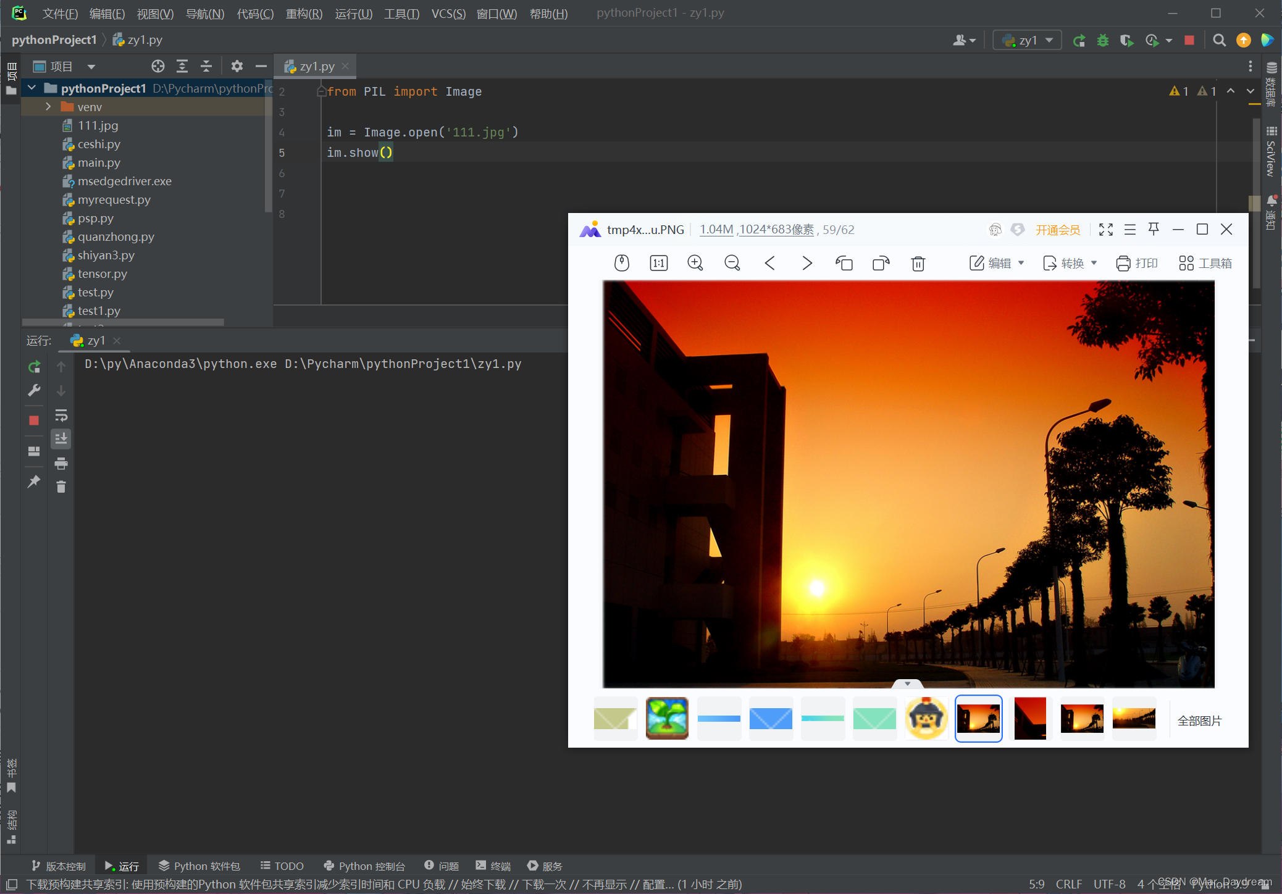Click the debug bug icon in toolbar

click(x=1102, y=41)
